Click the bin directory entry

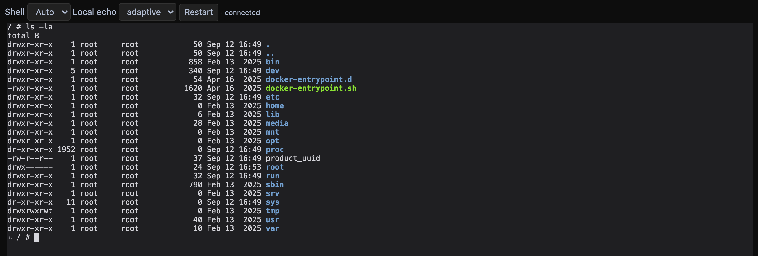272,62
